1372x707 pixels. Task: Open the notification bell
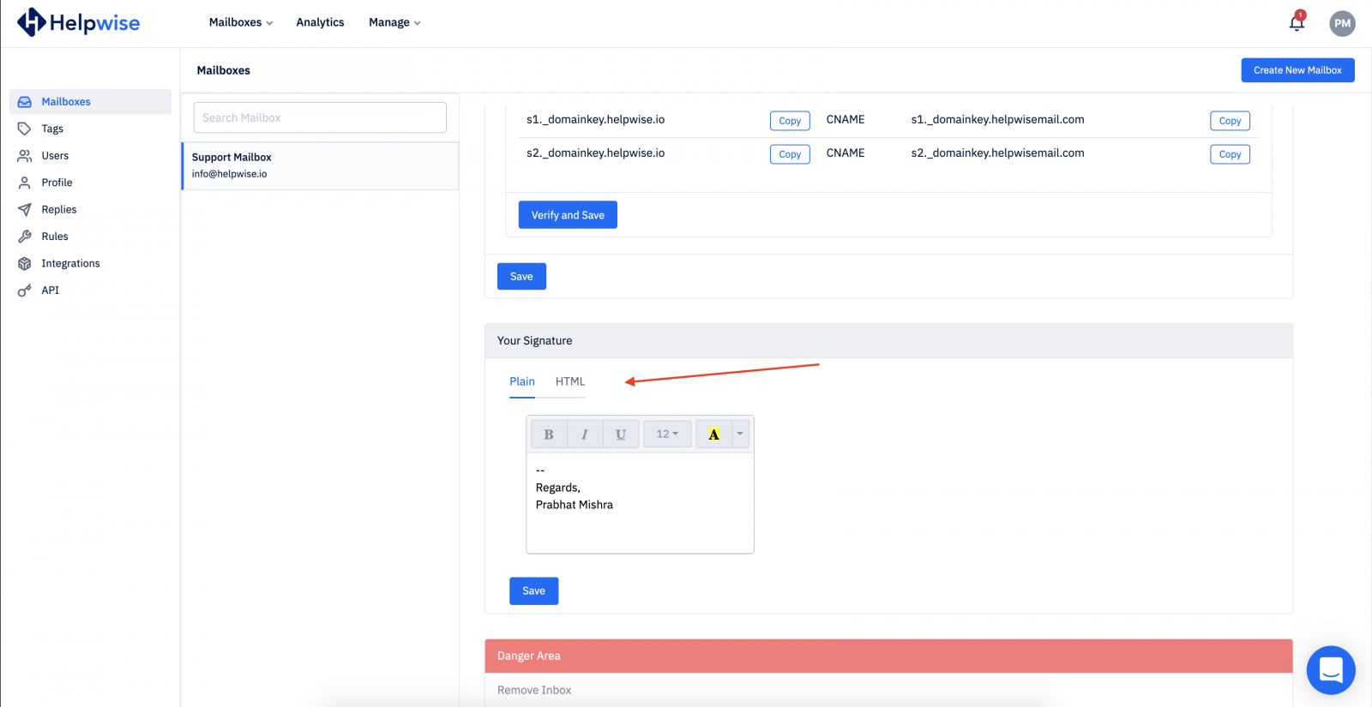pos(1297,22)
